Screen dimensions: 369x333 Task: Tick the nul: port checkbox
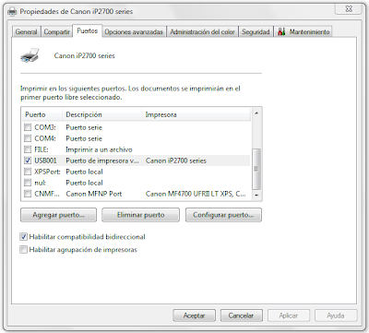(28, 183)
